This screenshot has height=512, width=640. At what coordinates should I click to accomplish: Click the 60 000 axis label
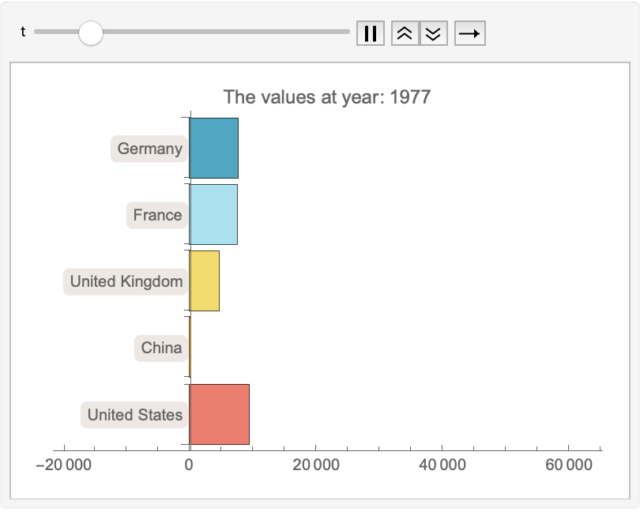click(567, 464)
